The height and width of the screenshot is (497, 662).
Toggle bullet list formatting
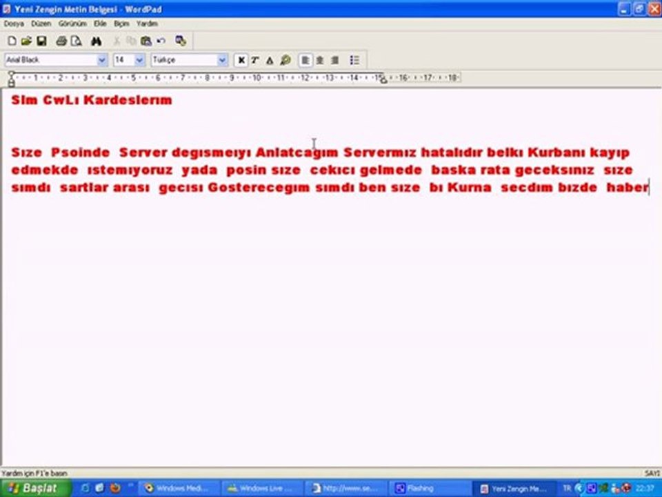pyautogui.click(x=354, y=61)
